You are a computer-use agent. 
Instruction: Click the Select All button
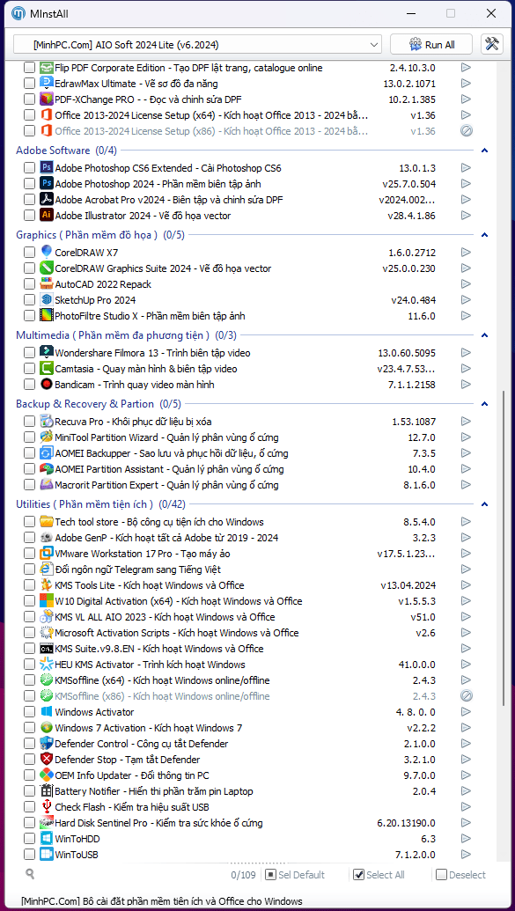point(379,874)
